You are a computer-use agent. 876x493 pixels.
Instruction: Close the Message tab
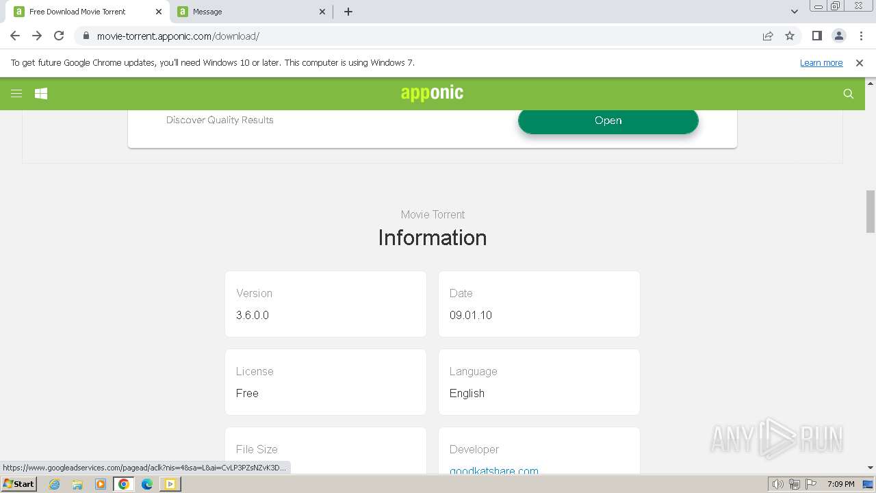pos(322,12)
